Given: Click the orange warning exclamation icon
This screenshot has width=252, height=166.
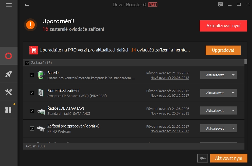Looking at the screenshot, I should pos(30,25).
